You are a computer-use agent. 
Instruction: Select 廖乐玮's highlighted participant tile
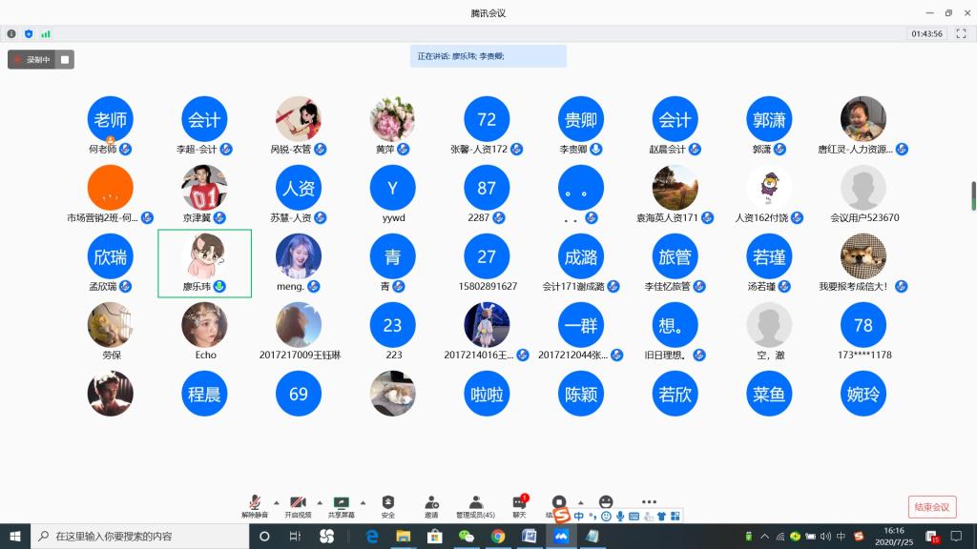click(204, 263)
